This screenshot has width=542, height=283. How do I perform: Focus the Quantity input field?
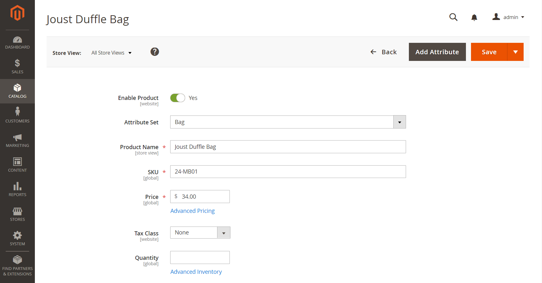[x=200, y=258]
